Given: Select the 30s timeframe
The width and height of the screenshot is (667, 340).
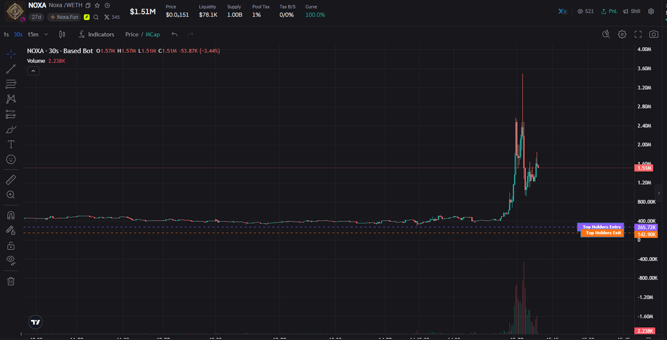Looking at the screenshot, I should tap(18, 34).
